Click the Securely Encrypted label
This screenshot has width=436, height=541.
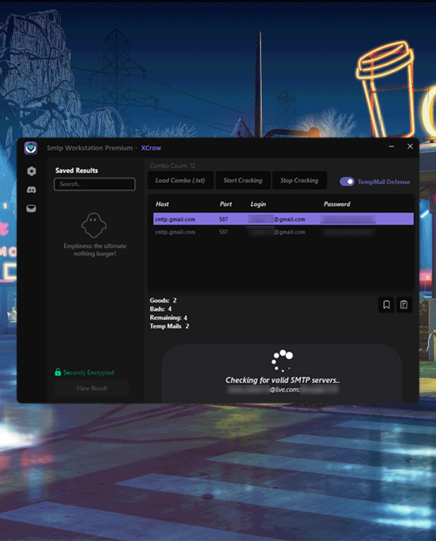point(89,372)
